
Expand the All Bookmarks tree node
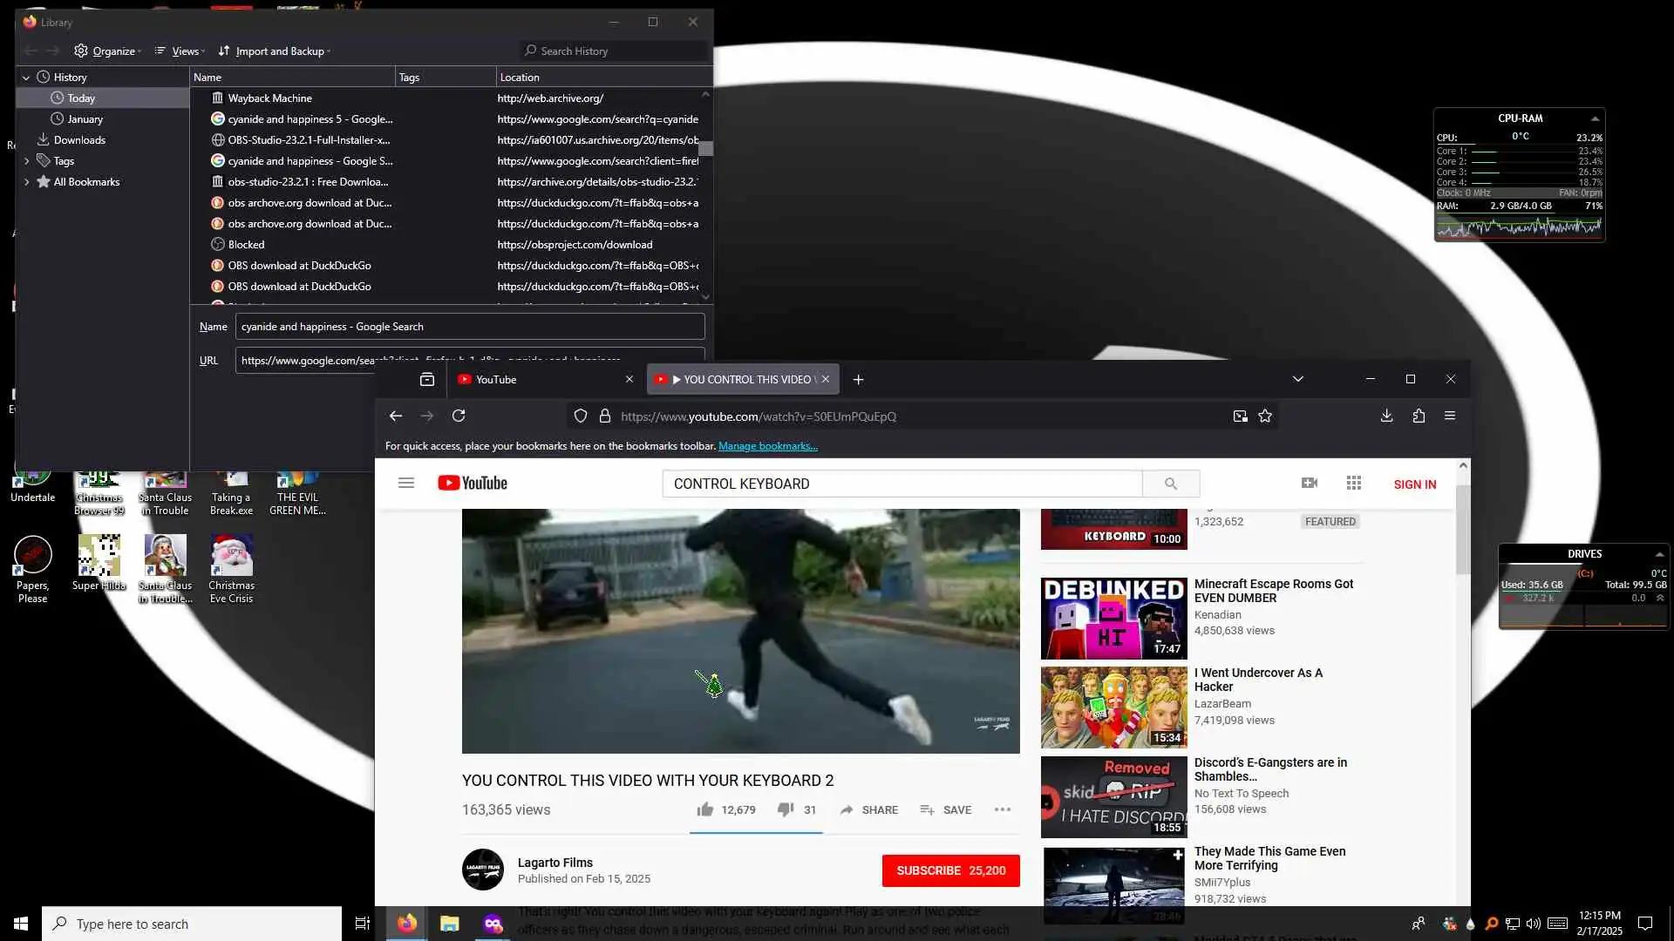(x=26, y=182)
